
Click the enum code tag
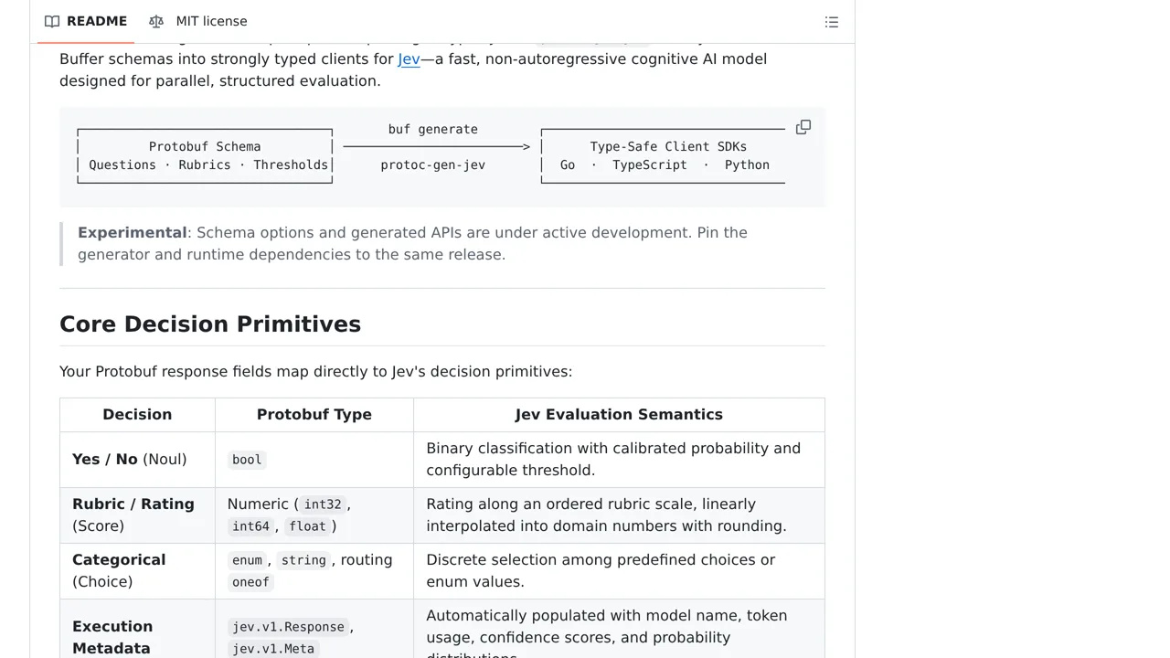pyautogui.click(x=247, y=560)
